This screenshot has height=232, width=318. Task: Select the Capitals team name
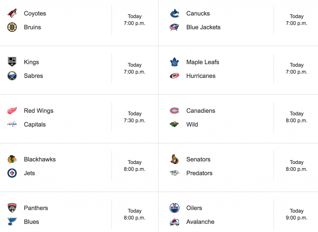pyautogui.click(x=35, y=125)
